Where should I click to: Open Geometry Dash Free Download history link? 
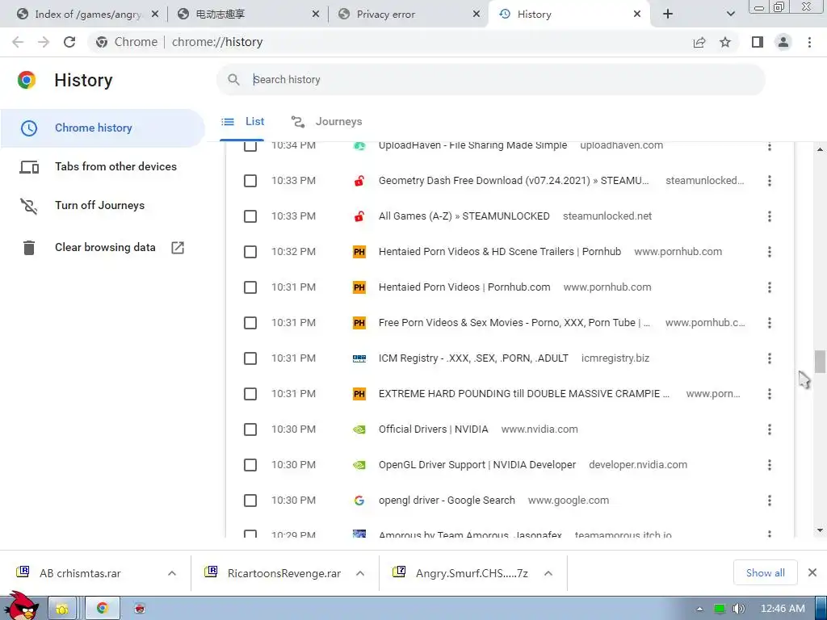click(x=514, y=181)
